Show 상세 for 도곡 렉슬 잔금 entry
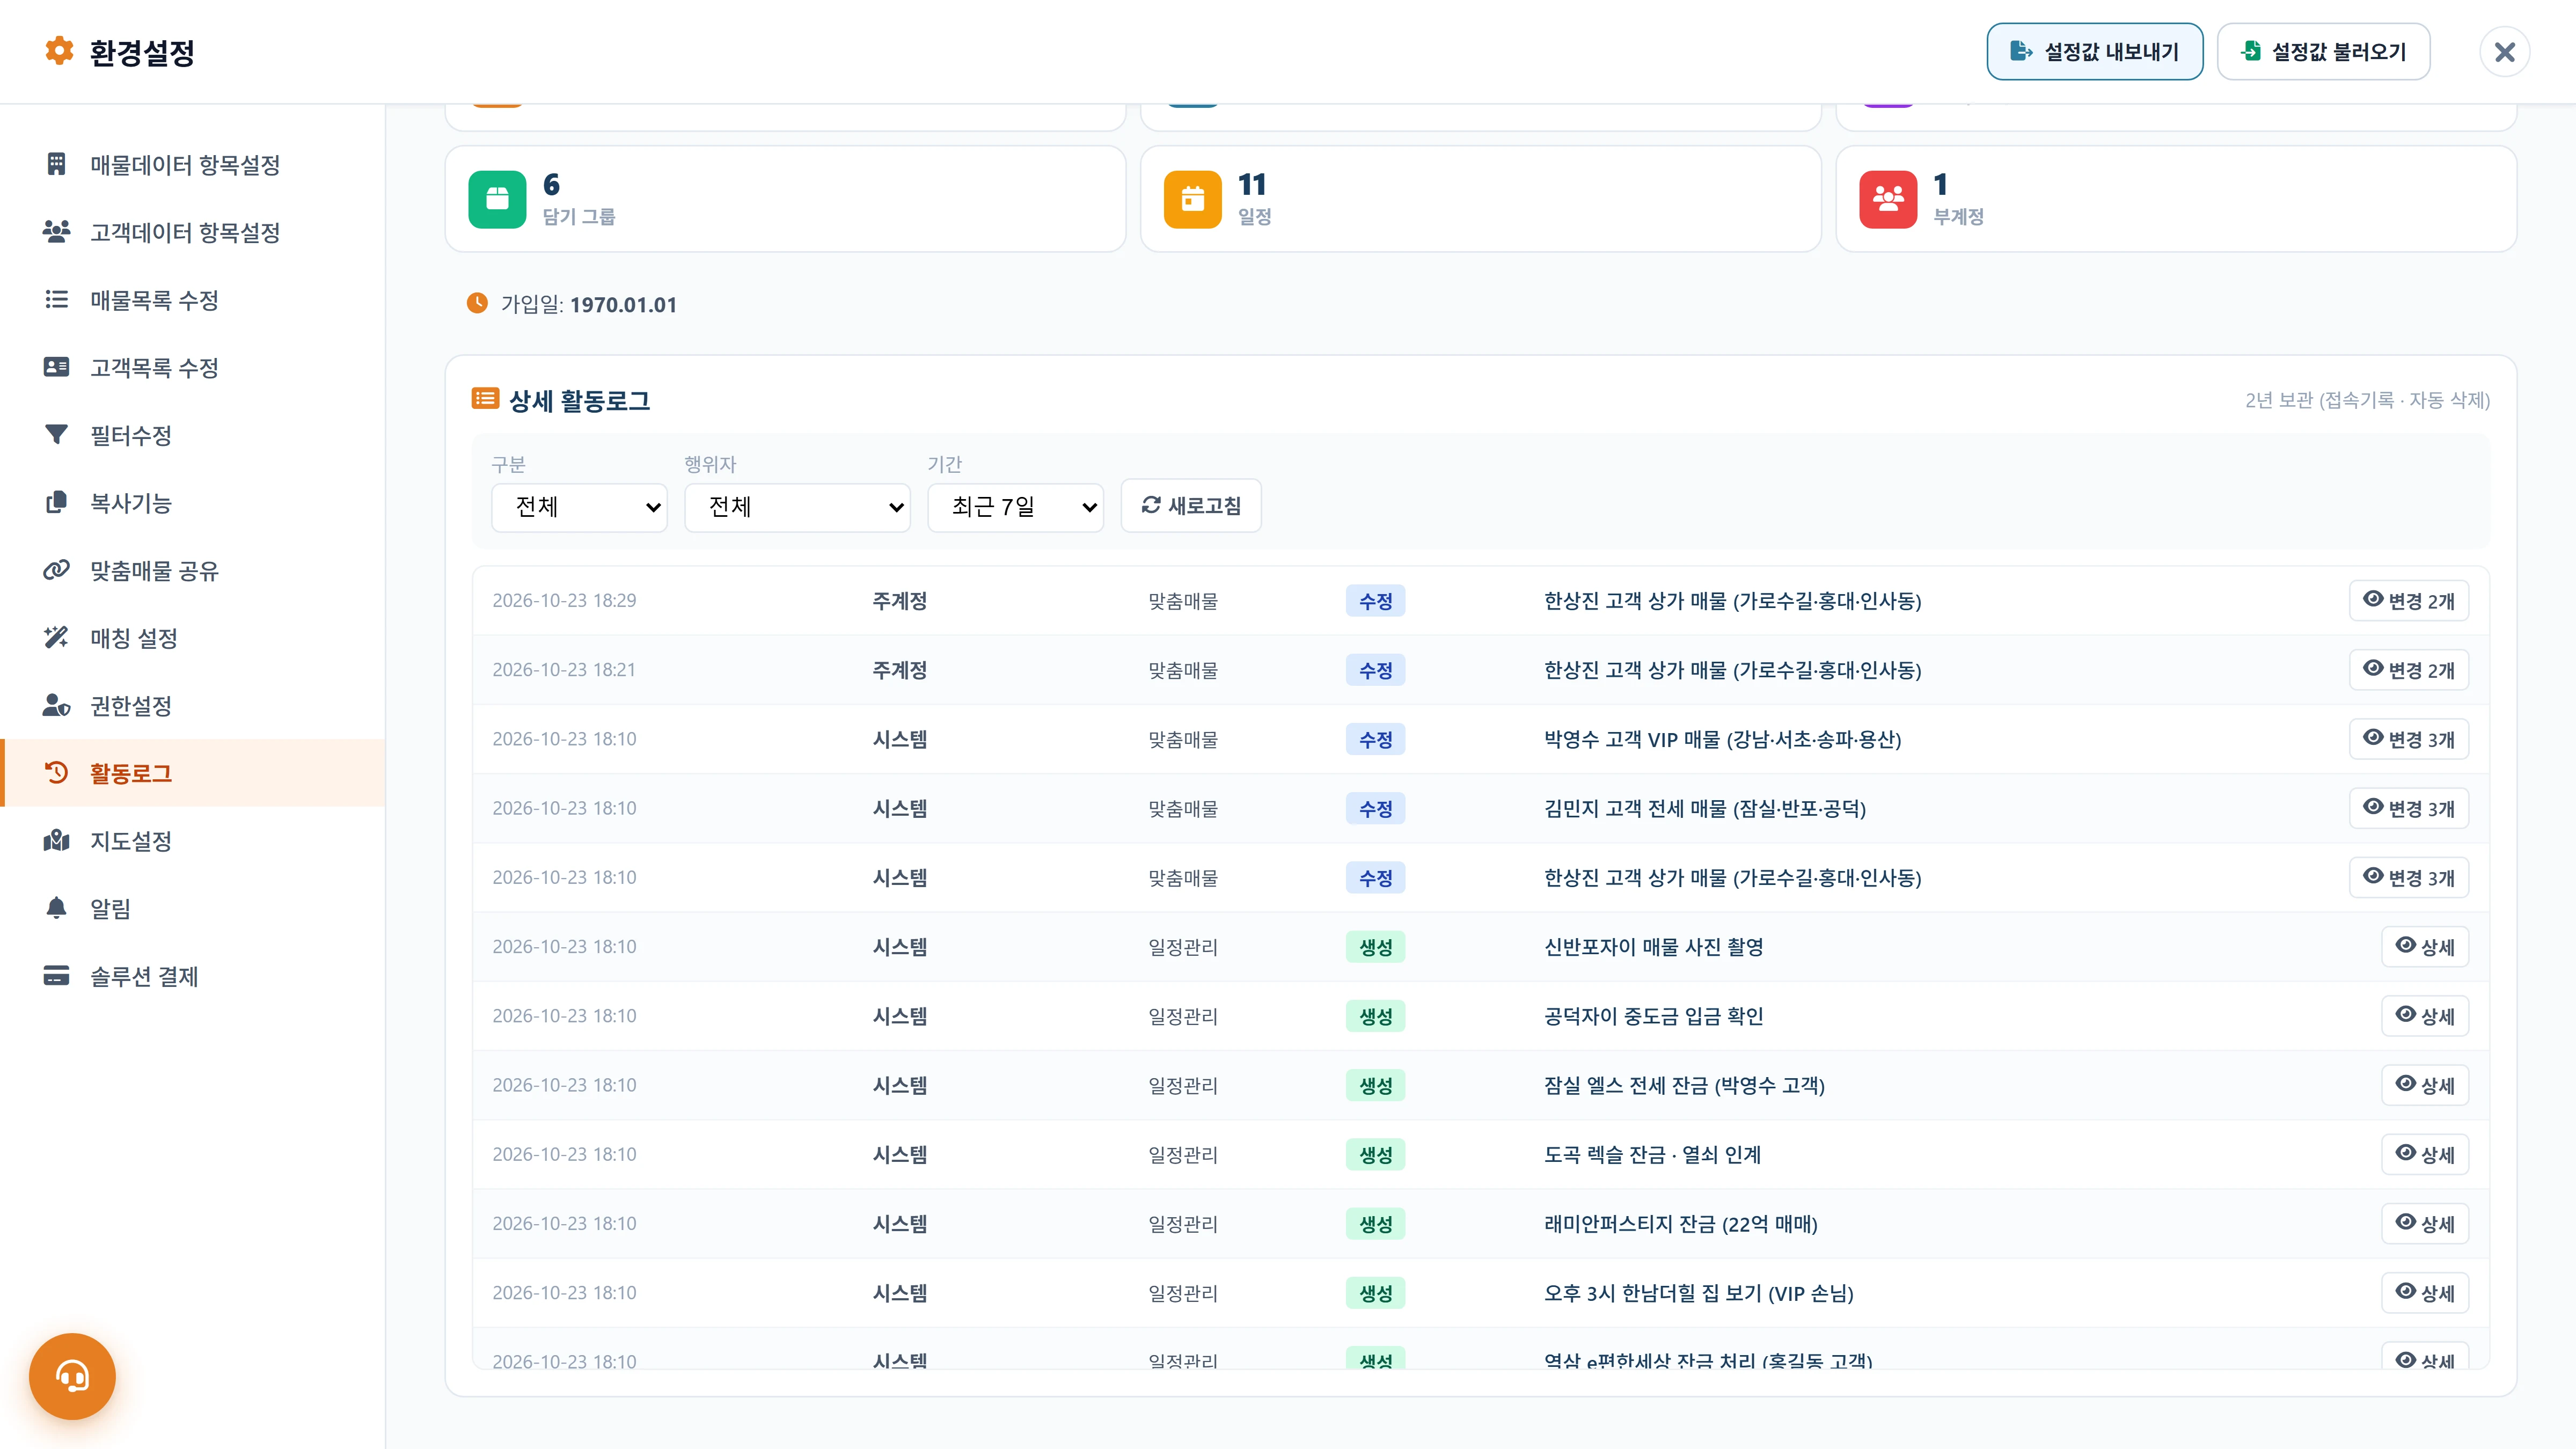The image size is (2576, 1449). click(2424, 1154)
